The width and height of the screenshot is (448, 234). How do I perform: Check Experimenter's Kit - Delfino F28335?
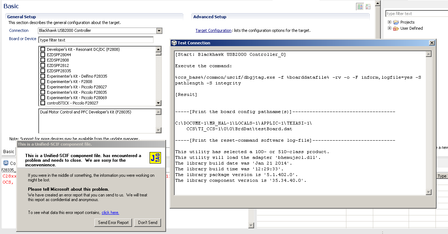(43, 76)
